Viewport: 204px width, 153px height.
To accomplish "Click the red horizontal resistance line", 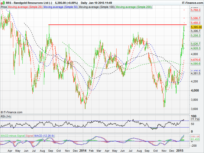I will click(x=115, y=25).
